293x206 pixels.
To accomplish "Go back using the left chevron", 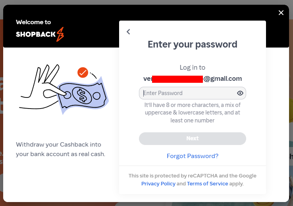I will point(128,32).
